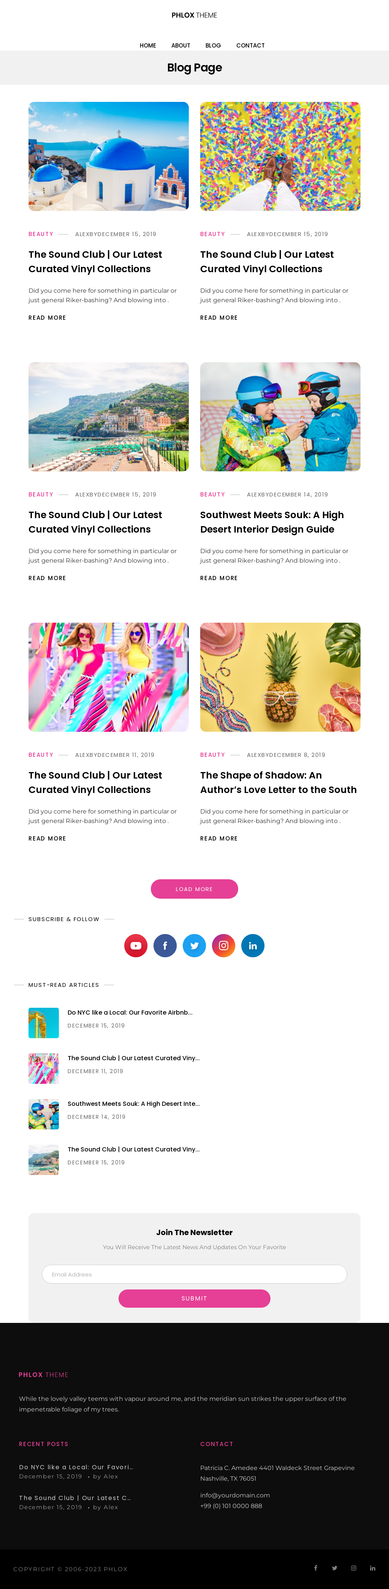The width and height of the screenshot is (389, 1589).
Task: Open the YouTube social icon
Action: pos(136,945)
